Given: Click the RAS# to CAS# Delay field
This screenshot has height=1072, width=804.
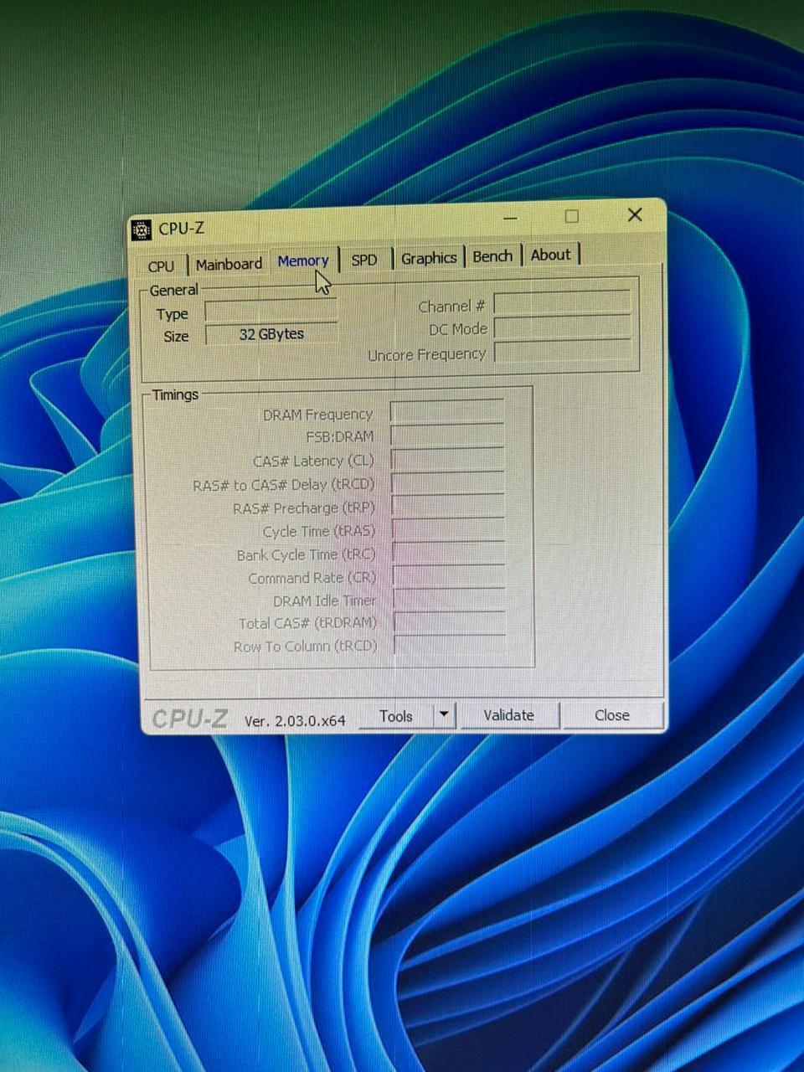Looking at the screenshot, I should (448, 482).
